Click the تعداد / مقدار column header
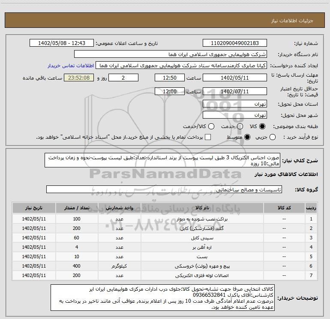 point(77,208)
